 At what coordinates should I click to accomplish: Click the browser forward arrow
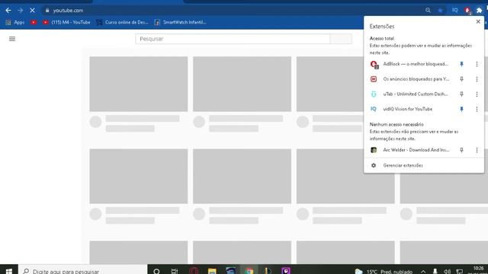[x=21, y=10]
